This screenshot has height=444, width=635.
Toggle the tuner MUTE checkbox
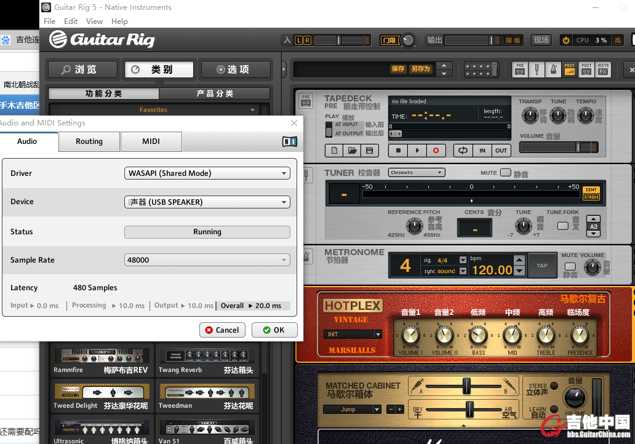(x=505, y=173)
